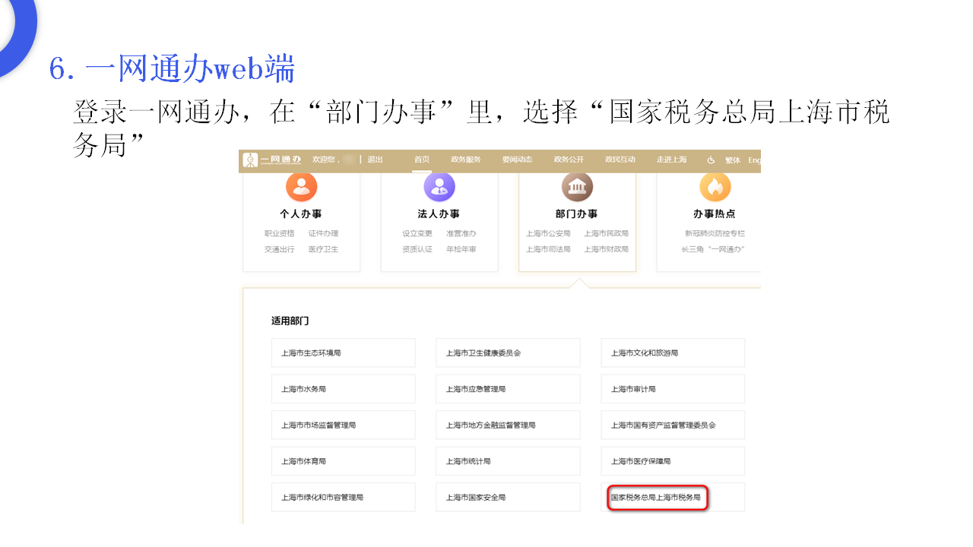
Task: Open the 要闻动态 menu
Action: [517, 160]
